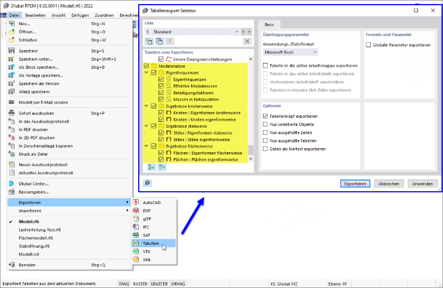Toggle Tabellenkopf exportieren checkbox
Image resolution: width=443 pixels, height=288 pixels.
point(265,116)
